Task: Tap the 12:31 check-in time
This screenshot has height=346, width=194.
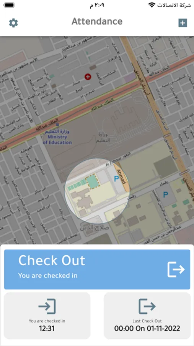Action: pyautogui.click(x=47, y=329)
